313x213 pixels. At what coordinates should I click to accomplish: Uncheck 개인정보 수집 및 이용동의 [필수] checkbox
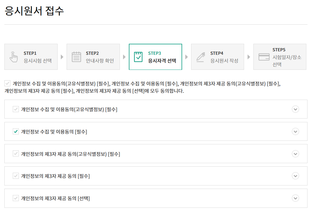pos(16,131)
